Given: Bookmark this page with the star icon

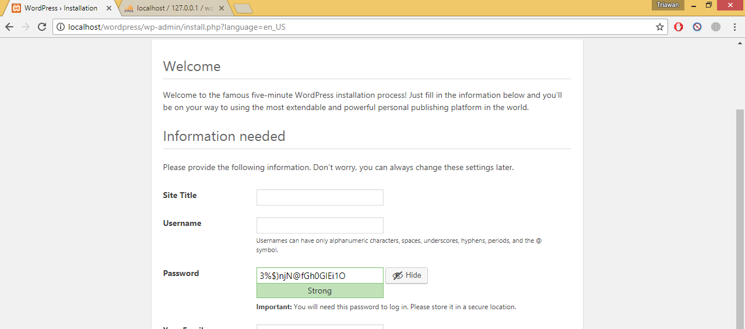Looking at the screenshot, I should 659,27.
